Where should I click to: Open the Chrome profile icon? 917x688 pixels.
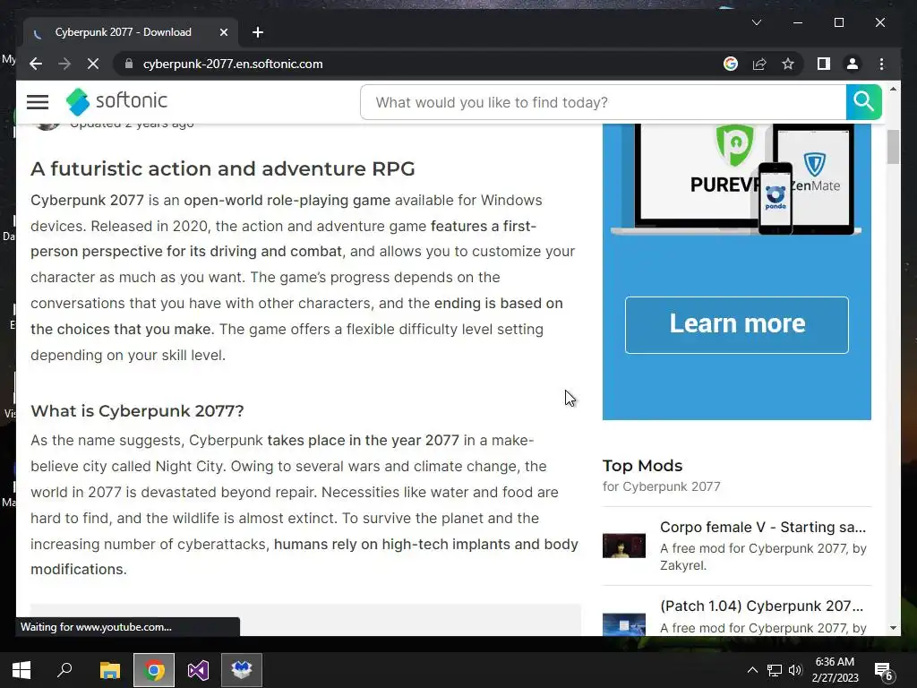853,64
